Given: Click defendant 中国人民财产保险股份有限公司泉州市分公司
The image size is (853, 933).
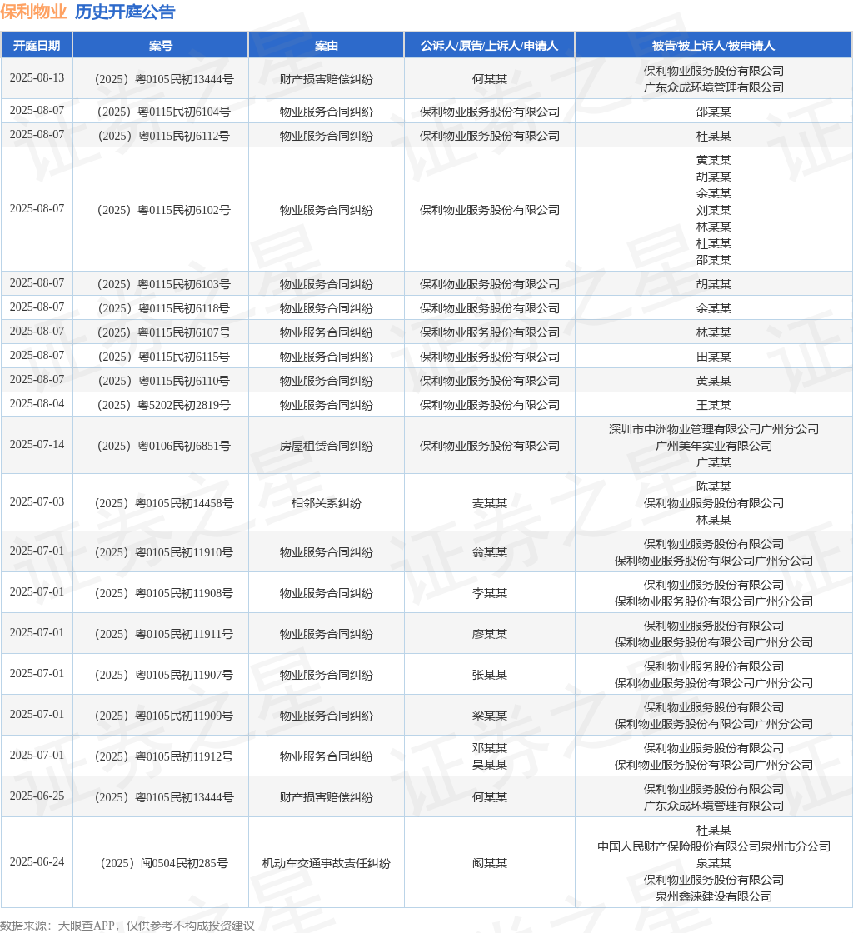Looking at the screenshot, I should (713, 846).
